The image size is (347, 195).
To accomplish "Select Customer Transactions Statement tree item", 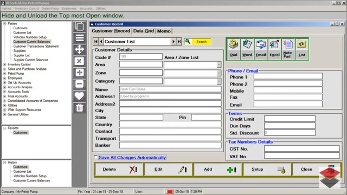I will (x=36, y=46).
